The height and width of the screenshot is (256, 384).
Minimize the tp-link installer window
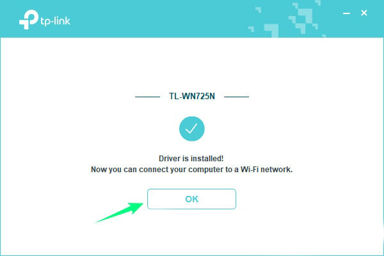click(x=346, y=13)
